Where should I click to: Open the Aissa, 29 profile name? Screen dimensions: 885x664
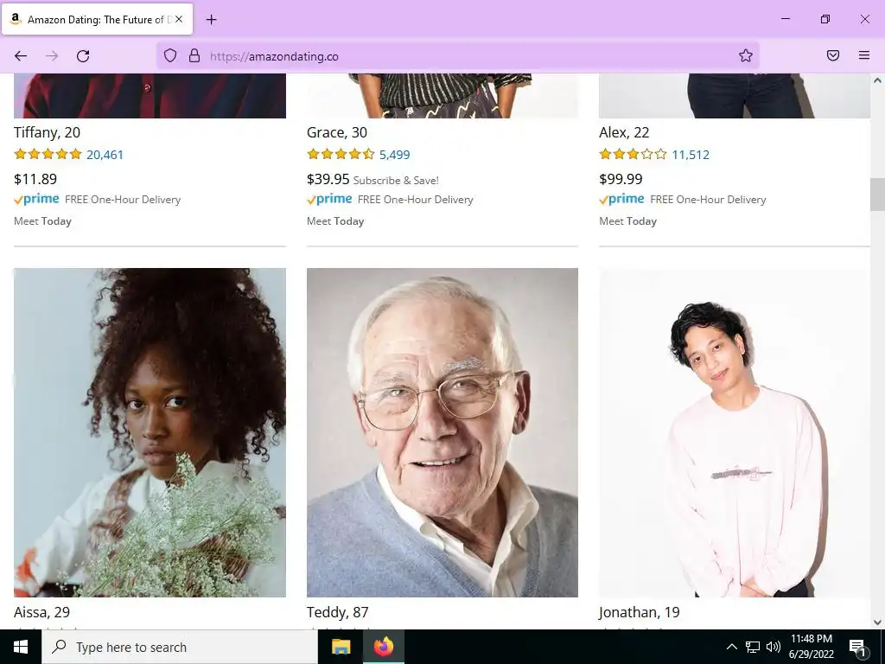(x=41, y=613)
